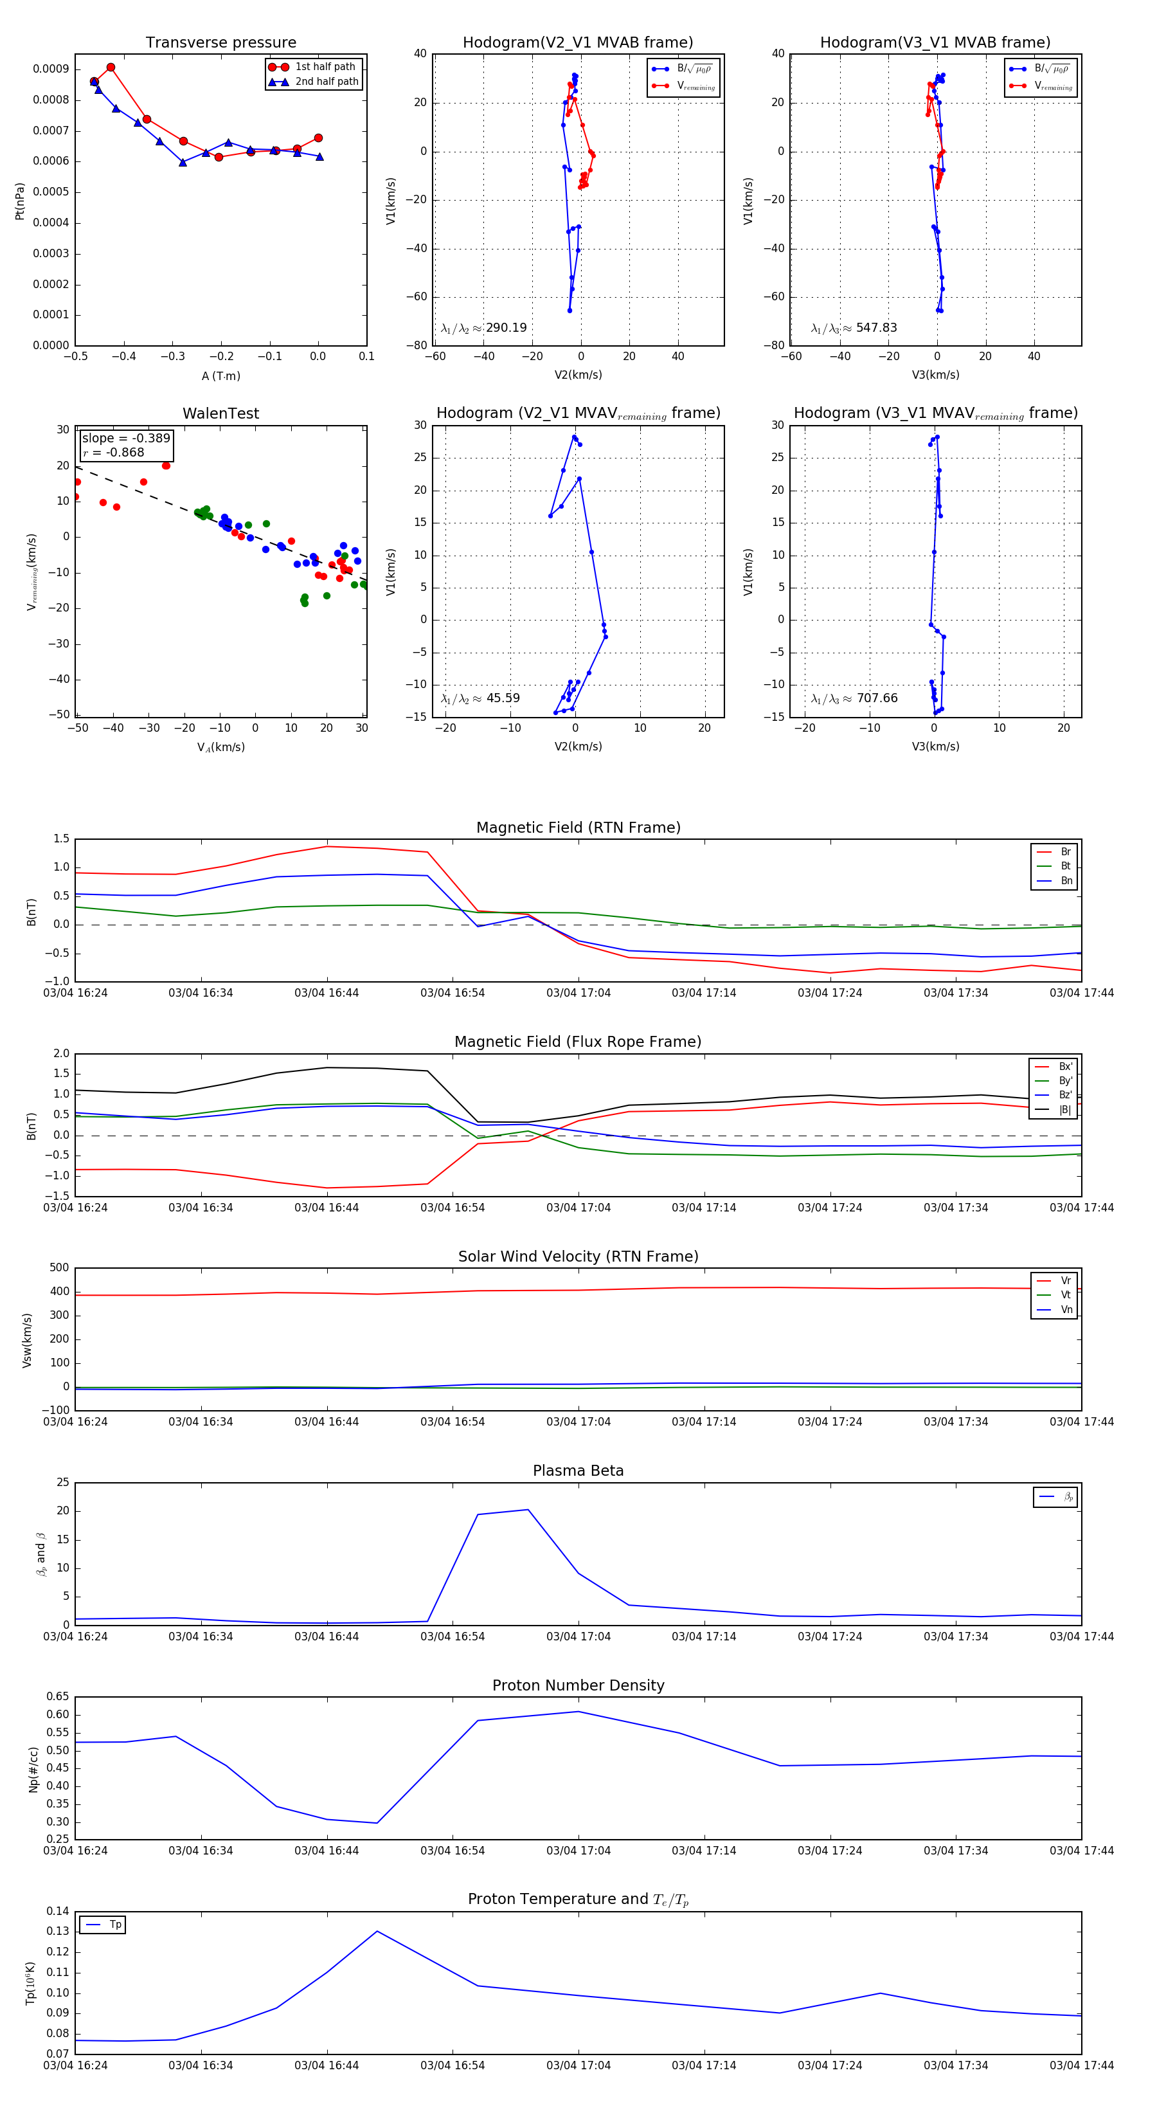
Task: Click the βp legend in Plasma Beta plot
Action: (x=1055, y=1497)
